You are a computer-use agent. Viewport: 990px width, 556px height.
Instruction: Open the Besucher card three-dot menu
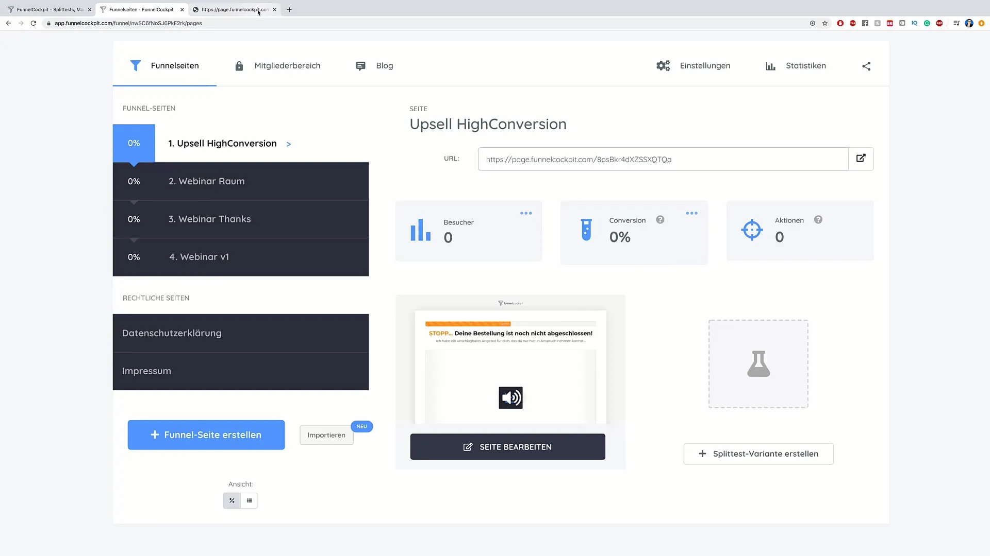[x=526, y=213]
